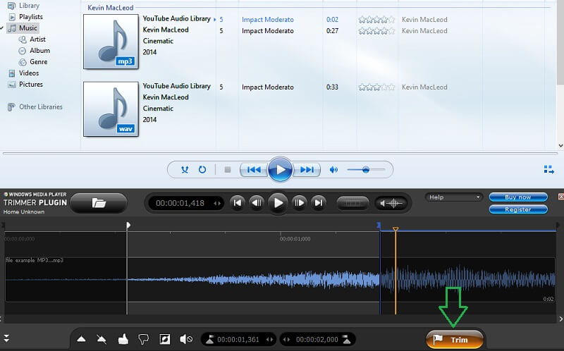Mute audio using crossed speaker icon
Viewport: 564px width, 351px height.
click(x=186, y=339)
